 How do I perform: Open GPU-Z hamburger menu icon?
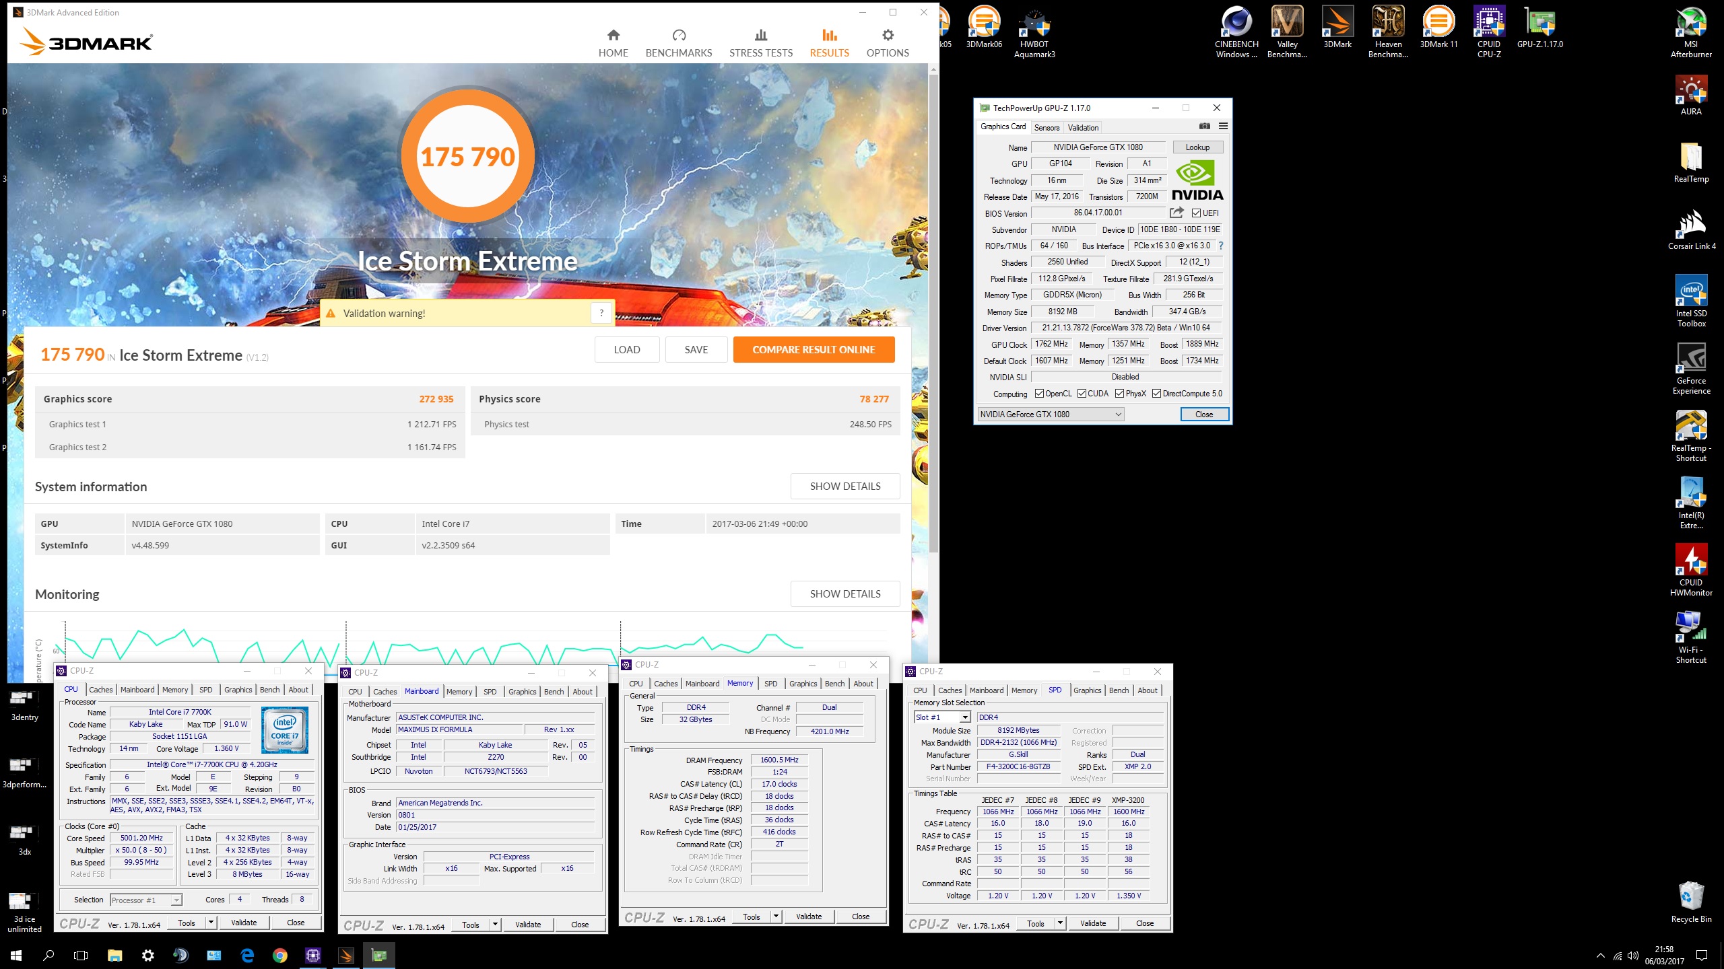click(1223, 126)
